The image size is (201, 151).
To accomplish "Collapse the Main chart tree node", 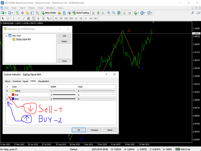I will click(x=6, y=36).
